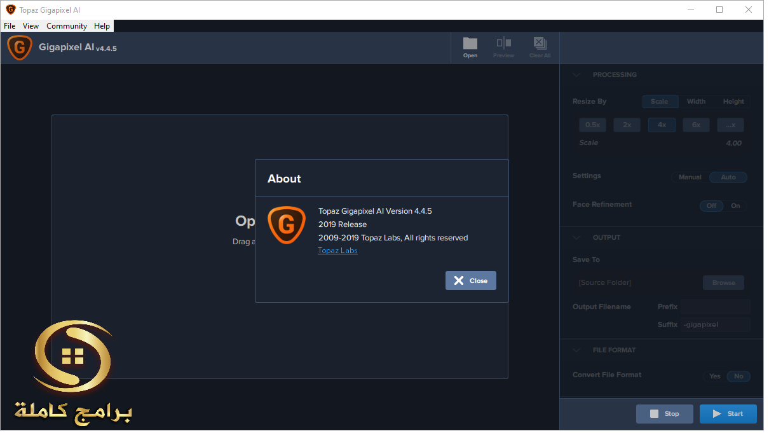
Task: Click the Topaz logo in About dialog
Action: [x=287, y=225]
